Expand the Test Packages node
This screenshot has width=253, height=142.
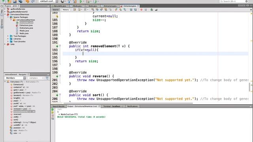(x=8, y=36)
